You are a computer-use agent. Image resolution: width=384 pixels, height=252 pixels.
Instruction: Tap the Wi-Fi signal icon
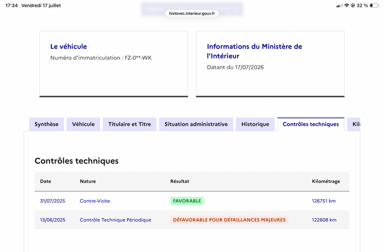click(x=347, y=5)
